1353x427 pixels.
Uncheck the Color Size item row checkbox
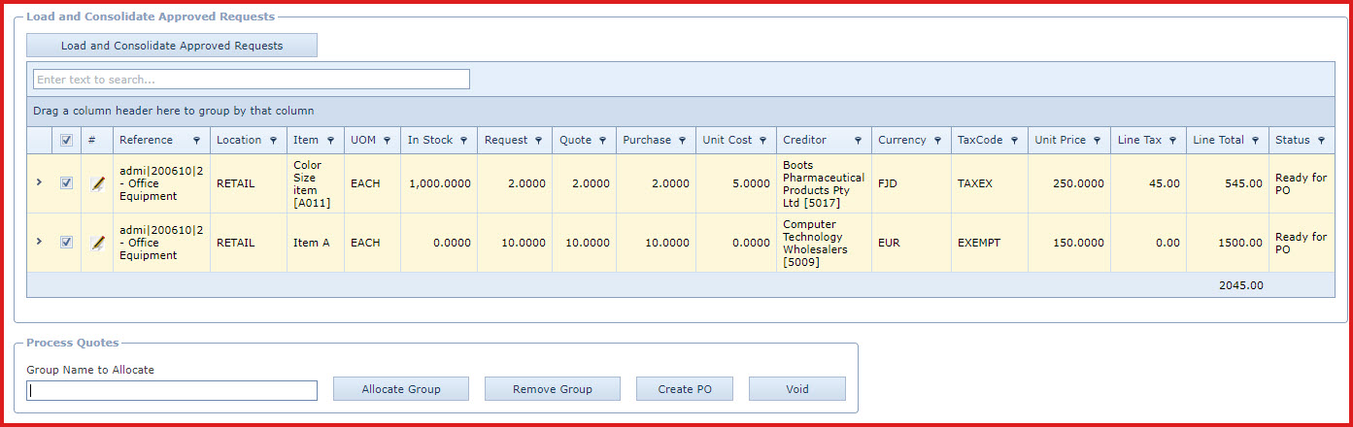click(66, 183)
